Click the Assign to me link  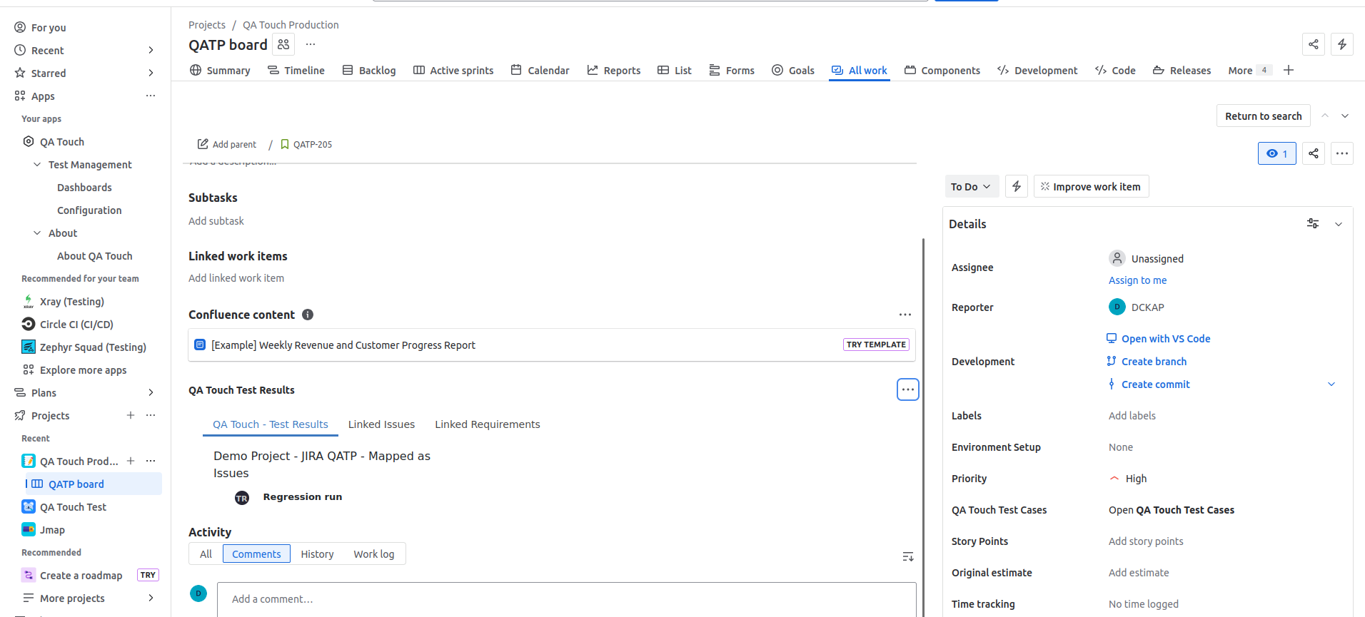pos(1137,280)
